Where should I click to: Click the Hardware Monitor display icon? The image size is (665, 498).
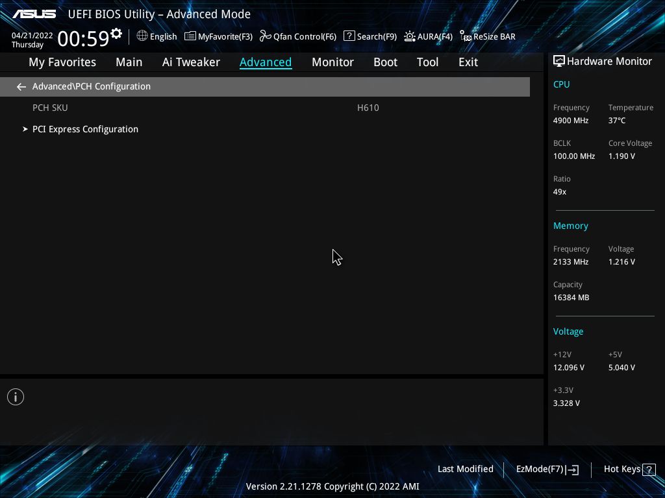[559, 62]
